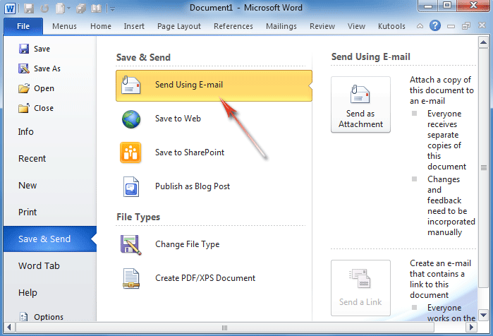Collapse the ribbon with the caret icon

pos(420,26)
